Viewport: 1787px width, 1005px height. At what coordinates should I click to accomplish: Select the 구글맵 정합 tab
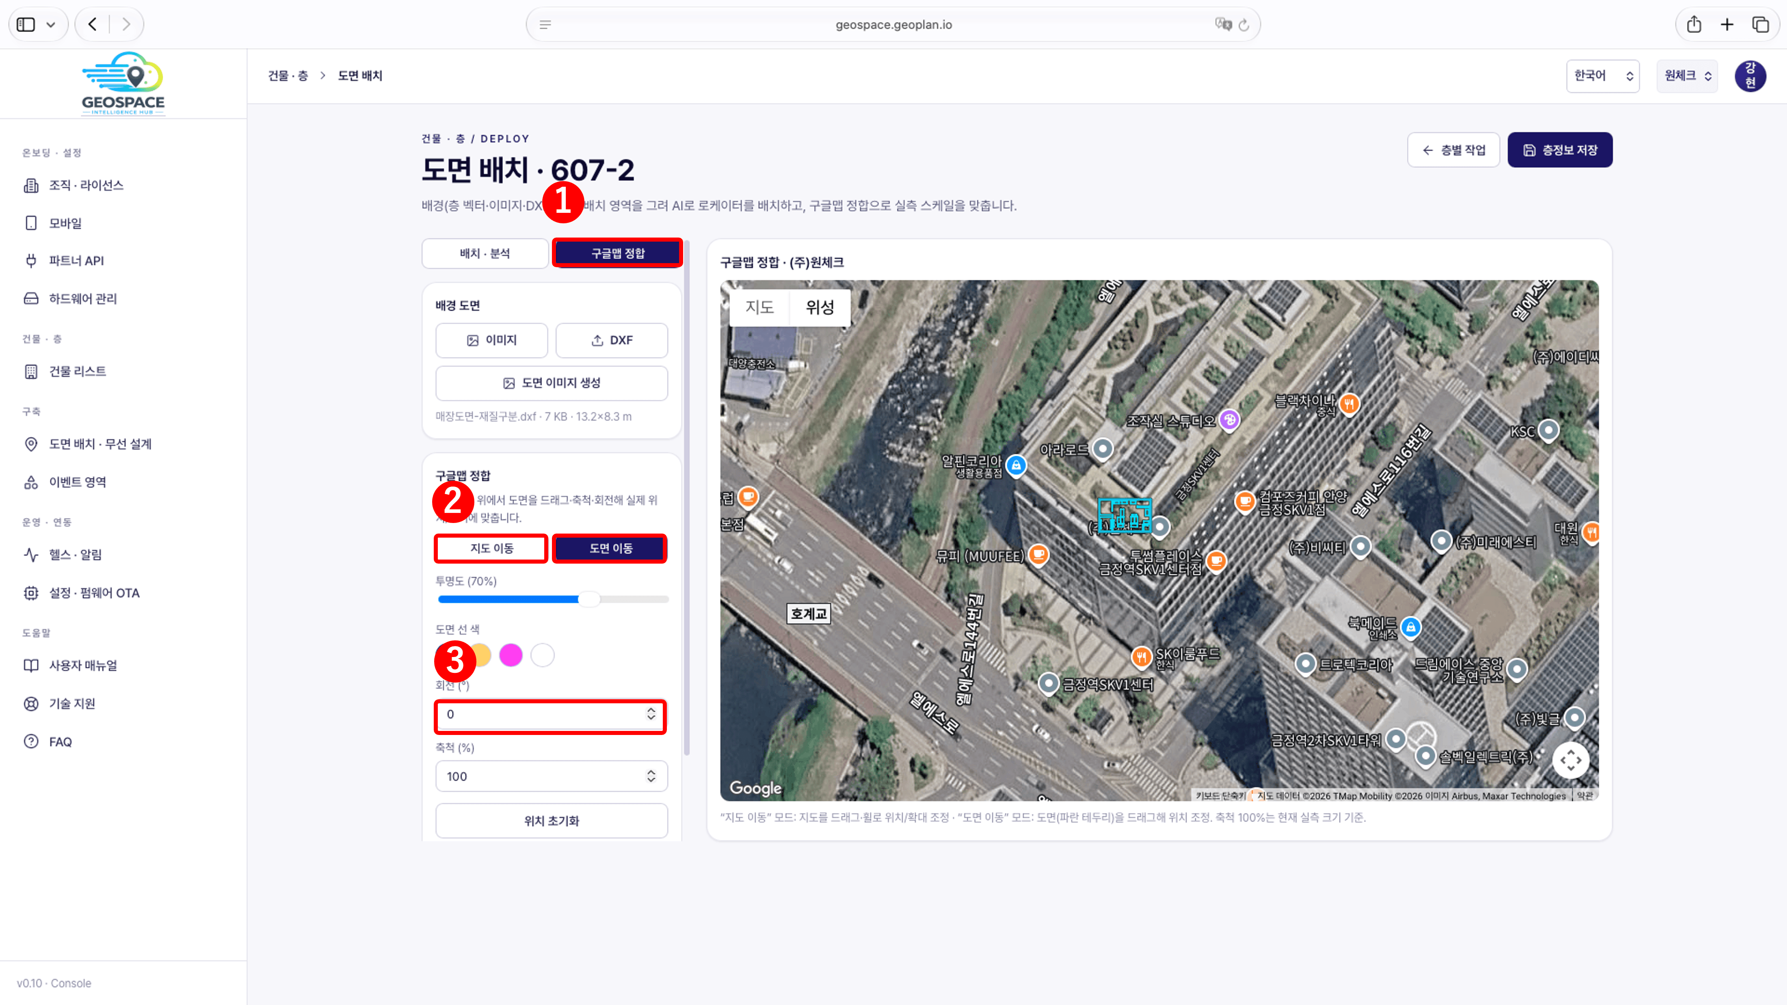click(x=617, y=253)
